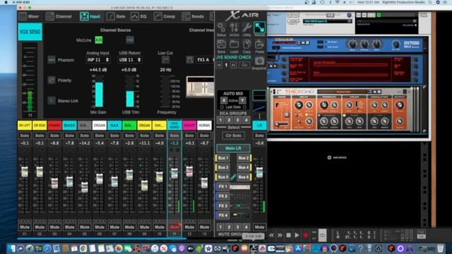Click previous track icon in Live Sound Check

(x=220, y=66)
